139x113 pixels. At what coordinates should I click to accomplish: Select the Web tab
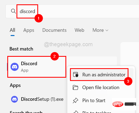(x=80, y=30)
